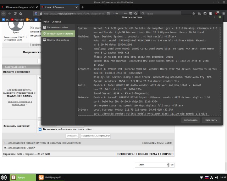The image size is (227, 181).
Task: Select 'Системные отчёты' in sidebar
Action: click(x=58, y=27)
